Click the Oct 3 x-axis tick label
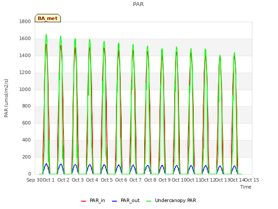Screen dimensions: 278x209 [78, 180]
